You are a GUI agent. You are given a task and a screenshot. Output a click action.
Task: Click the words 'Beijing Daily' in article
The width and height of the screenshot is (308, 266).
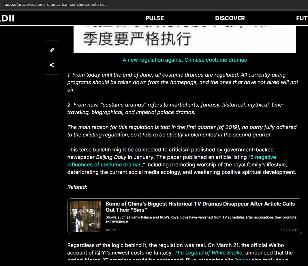click(111, 157)
